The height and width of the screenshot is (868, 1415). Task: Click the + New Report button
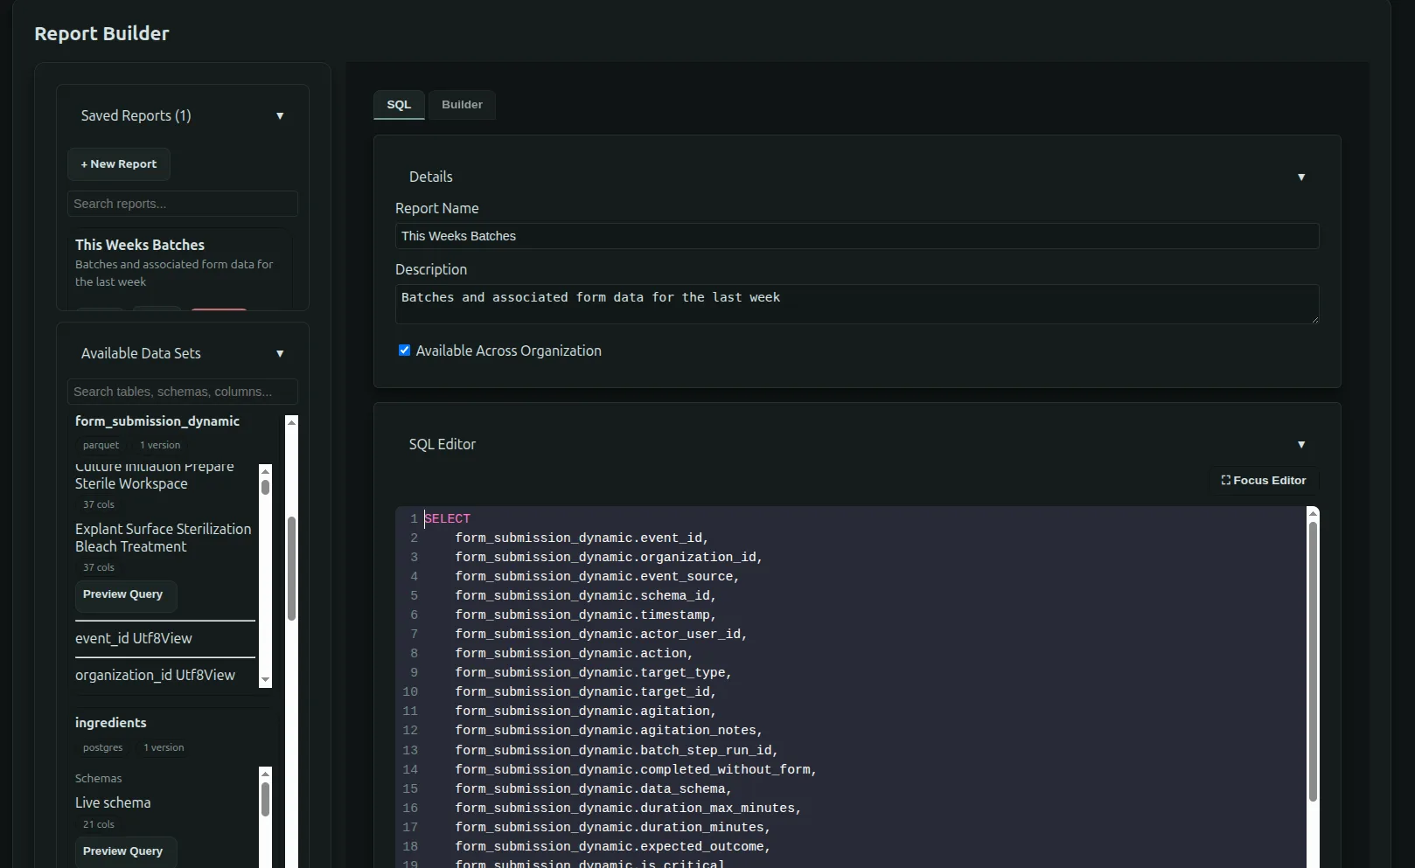119,164
